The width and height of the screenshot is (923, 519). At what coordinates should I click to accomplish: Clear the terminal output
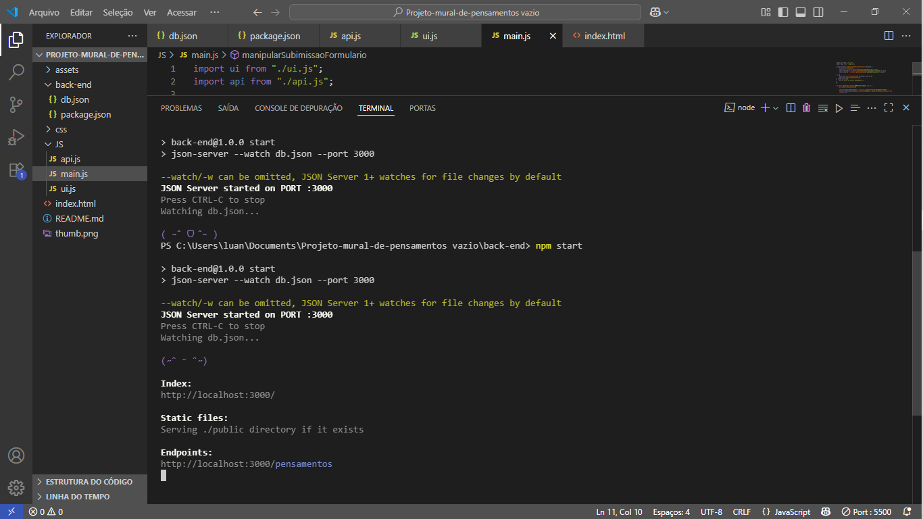point(822,108)
